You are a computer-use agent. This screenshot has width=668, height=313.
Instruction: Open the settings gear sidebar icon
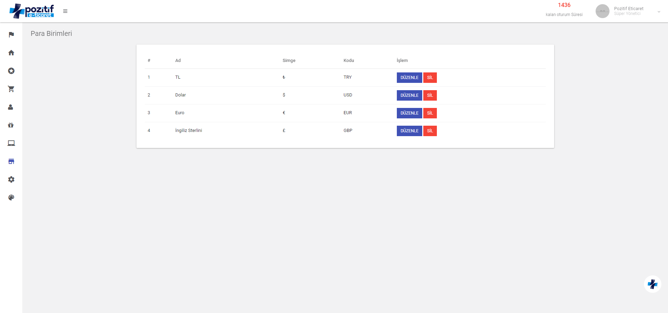click(x=11, y=179)
